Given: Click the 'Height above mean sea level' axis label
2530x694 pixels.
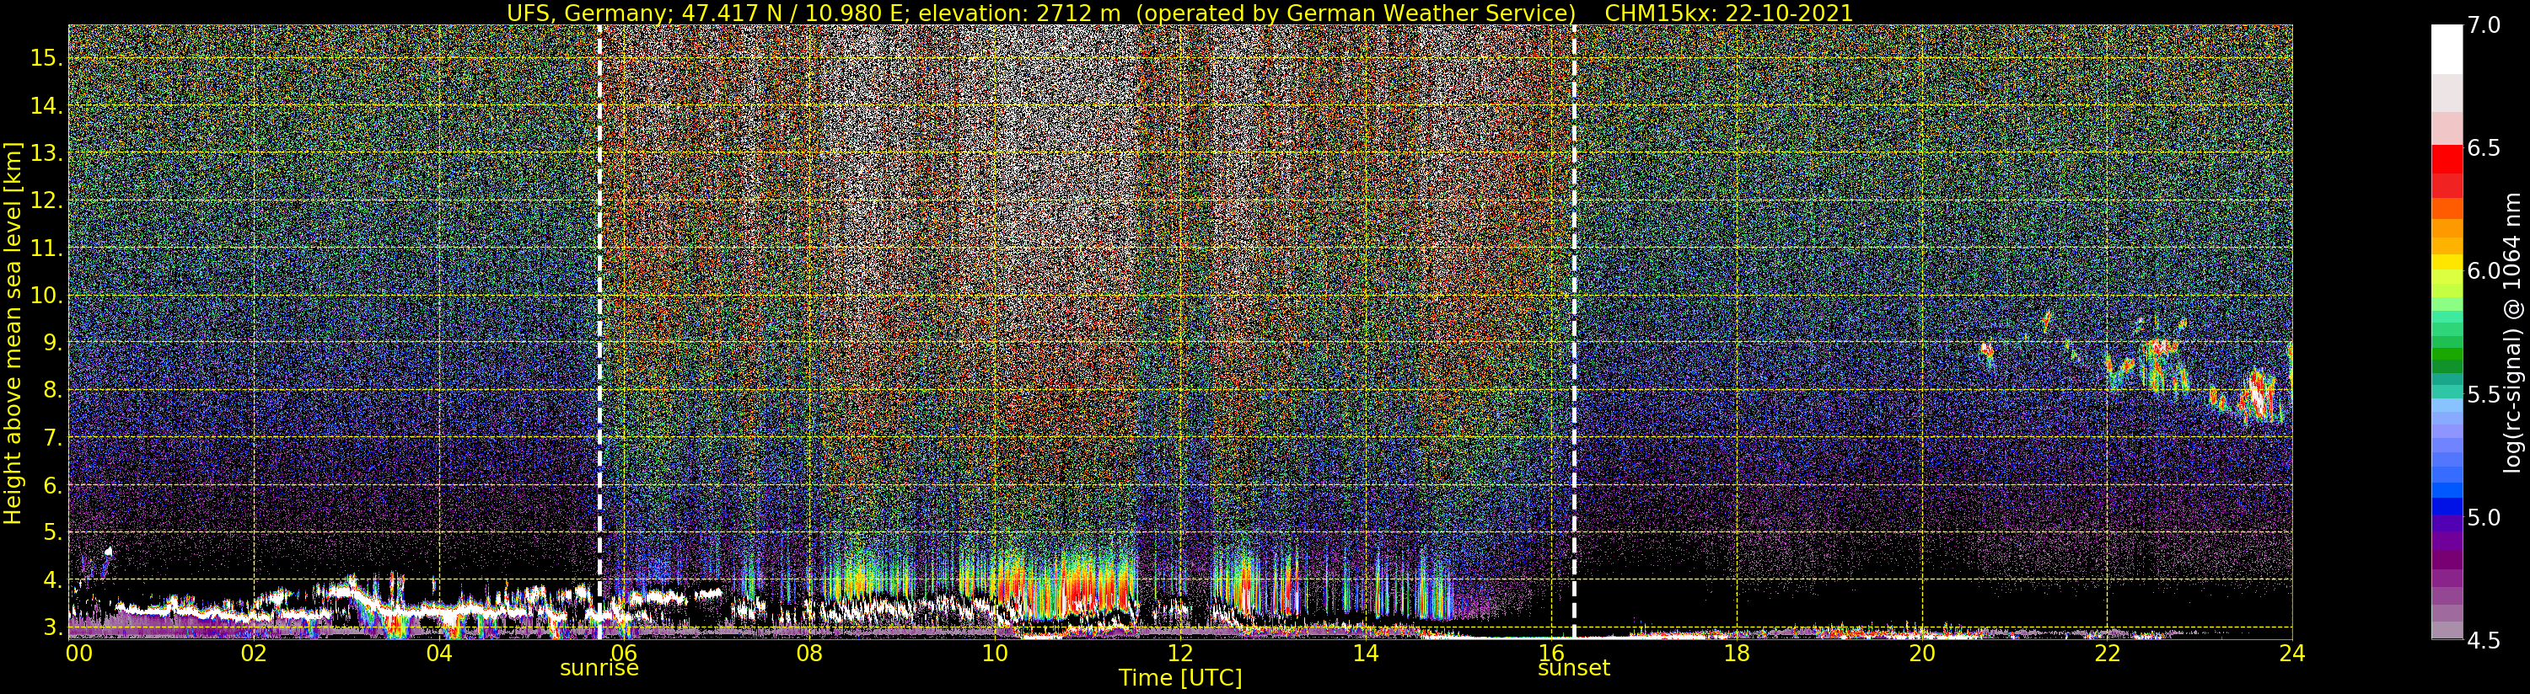Looking at the screenshot, I should [x=13, y=332].
